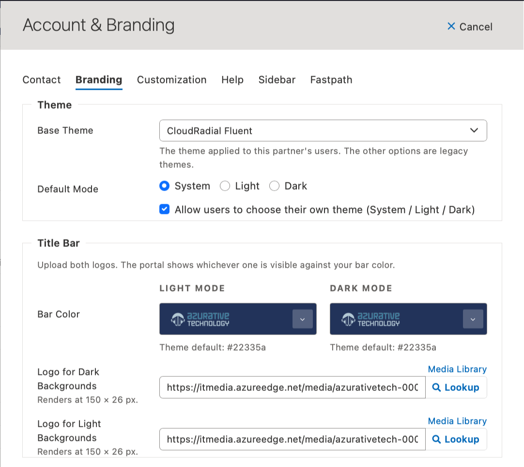The width and height of the screenshot is (524, 467).
Task: Click the Logo for Dark Backgrounds URL field
Action: click(293, 387)
